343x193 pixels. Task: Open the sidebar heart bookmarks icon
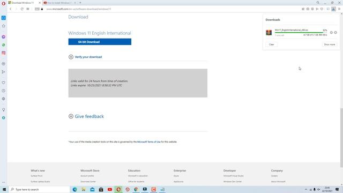tap(4, 83)
